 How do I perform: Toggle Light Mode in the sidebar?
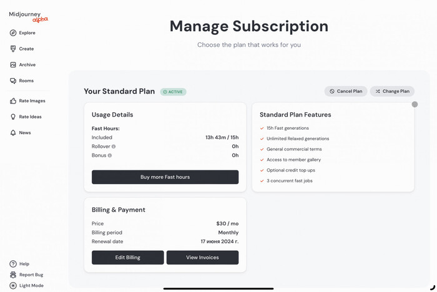[x=13, y=286]
